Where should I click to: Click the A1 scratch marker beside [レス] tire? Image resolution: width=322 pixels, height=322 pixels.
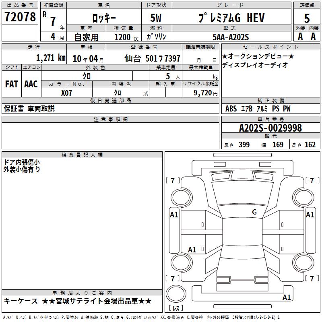pos(287,297)
